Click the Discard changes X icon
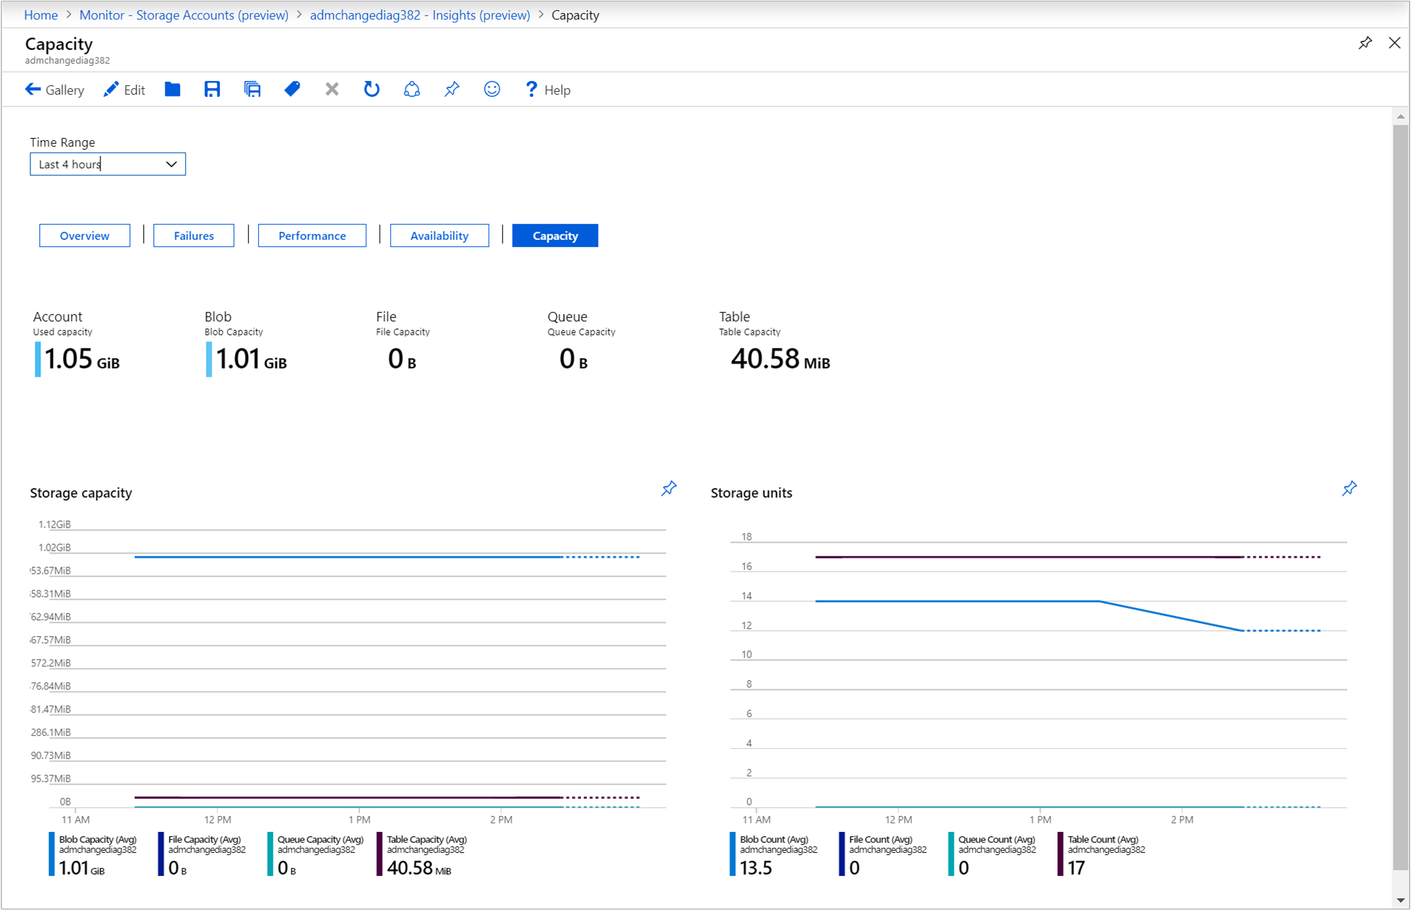The image size is (1411, 910). [333, 90]
